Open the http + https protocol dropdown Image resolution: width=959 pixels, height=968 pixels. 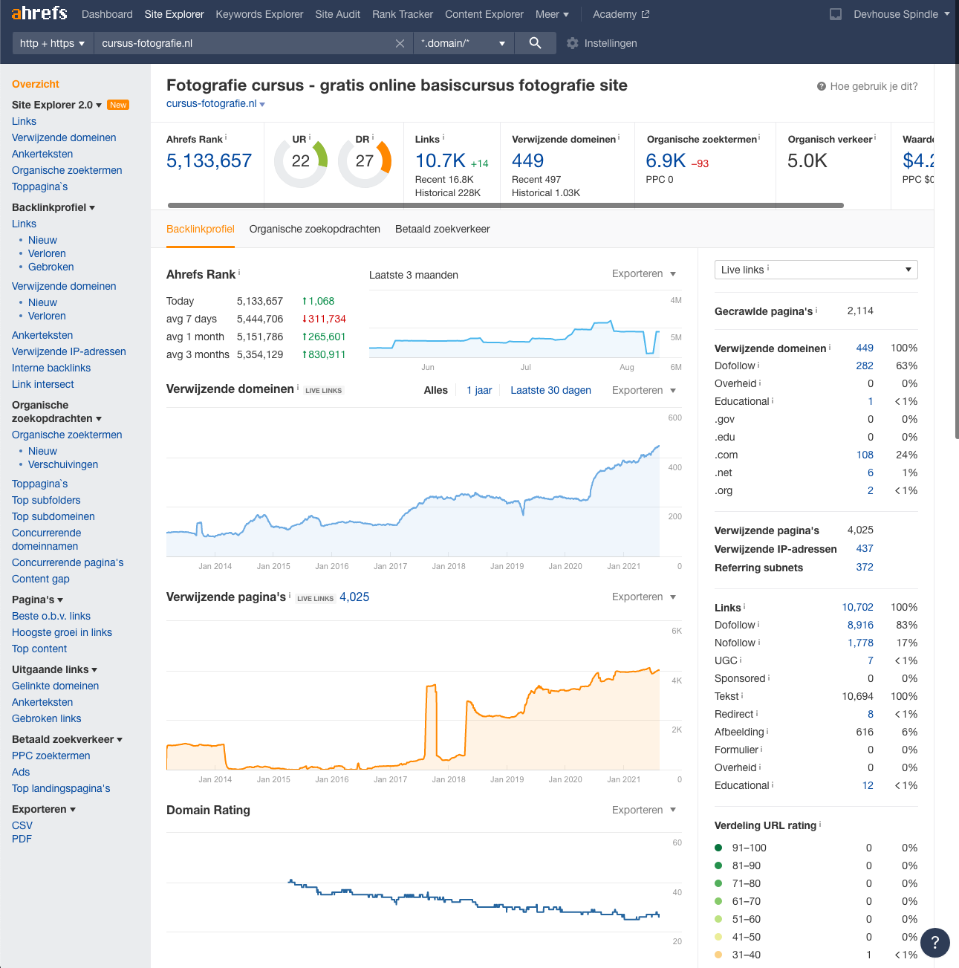pos(53,43)
